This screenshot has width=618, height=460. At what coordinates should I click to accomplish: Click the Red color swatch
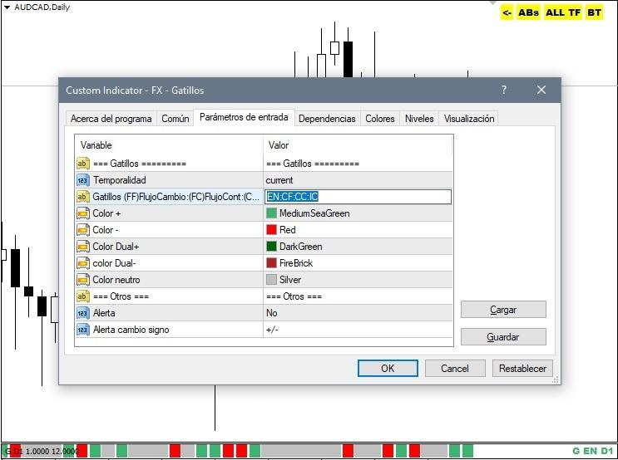tap(271, 229)
